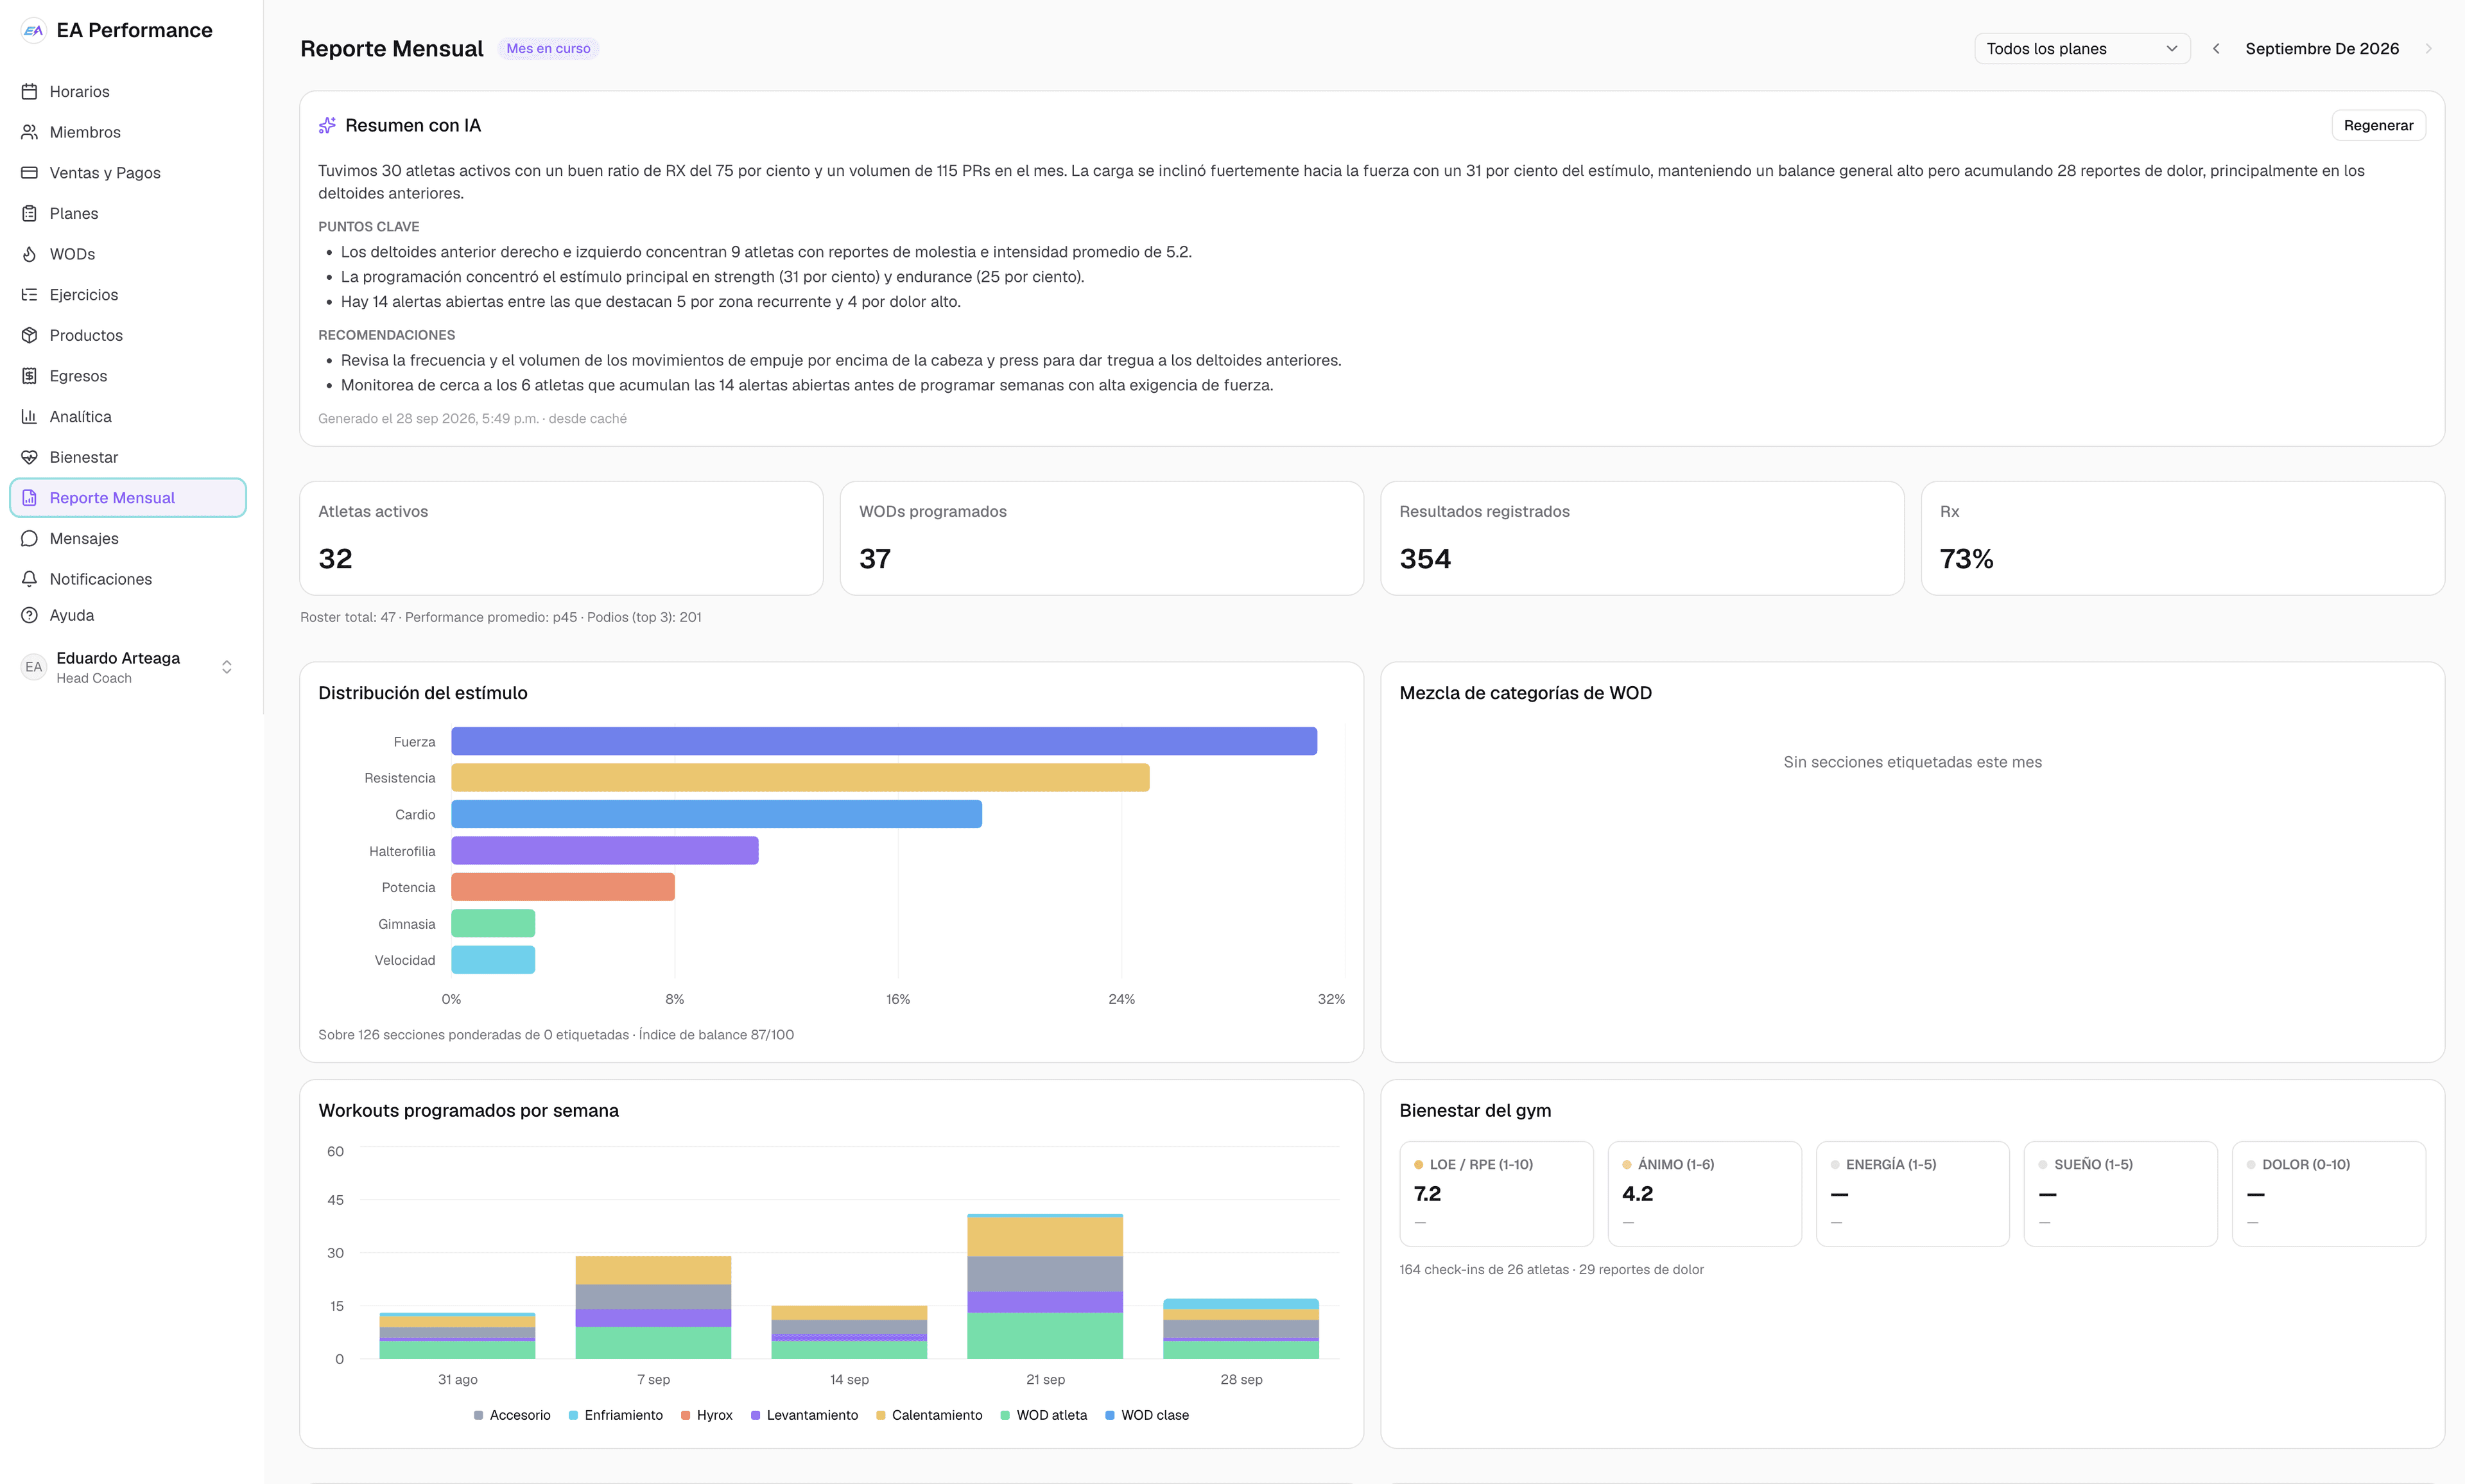Image resolution: width=2465 pixels, height=1484 pixels.
Task: Go to the next month arrow
Action: pyautogui.click(x=2428, y=48)
